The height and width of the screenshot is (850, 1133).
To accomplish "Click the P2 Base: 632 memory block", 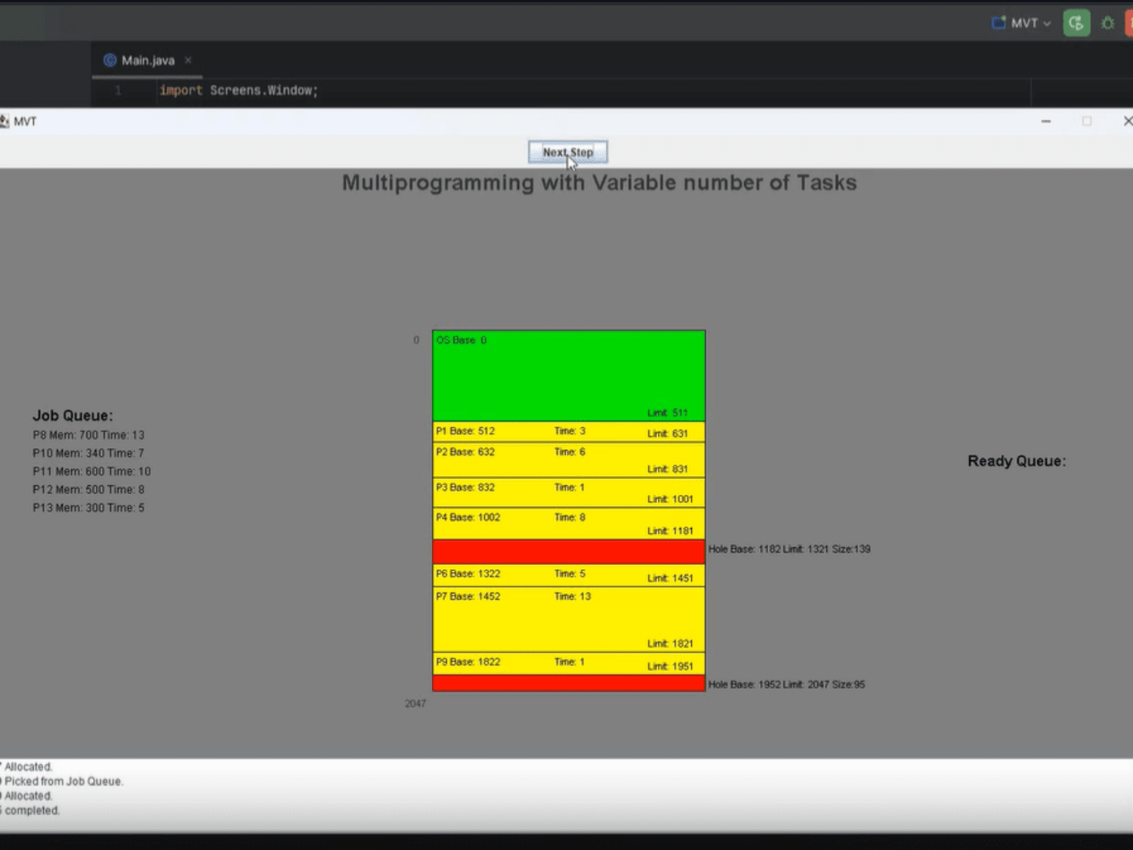I will 569,460.
